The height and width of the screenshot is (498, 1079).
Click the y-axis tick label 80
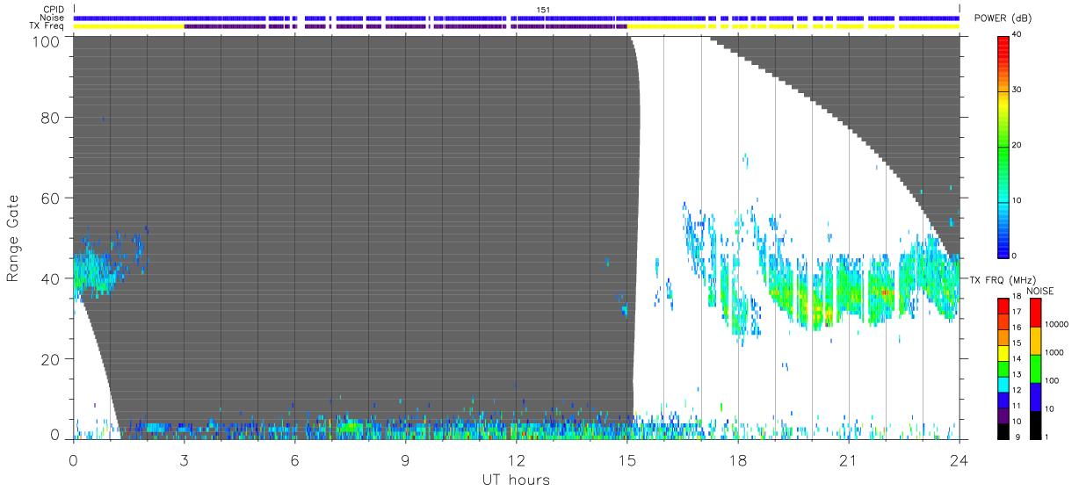[x=52, y=118]
